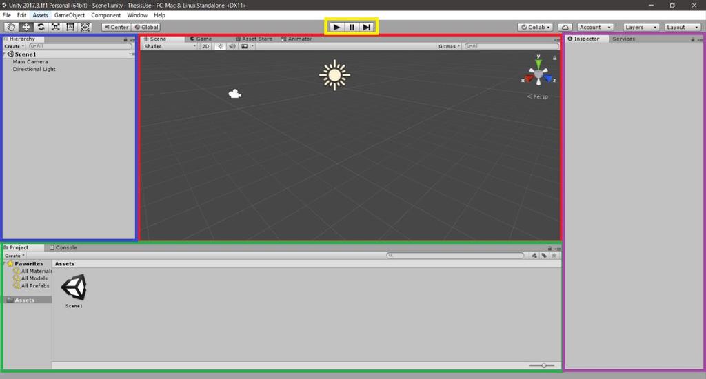
Task: Select Main Camera in the Hierarchy
Action: (x=30, y=61)
